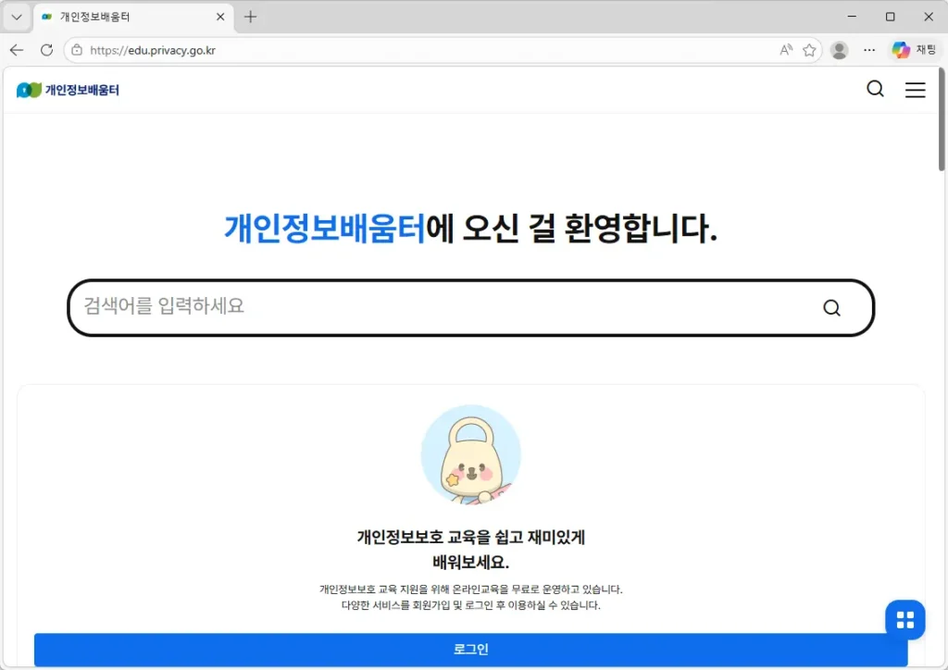This screenshot has width=948, height=670.
Task: Submit search with magnifier inside the search box
Action: tap(831, 308)
